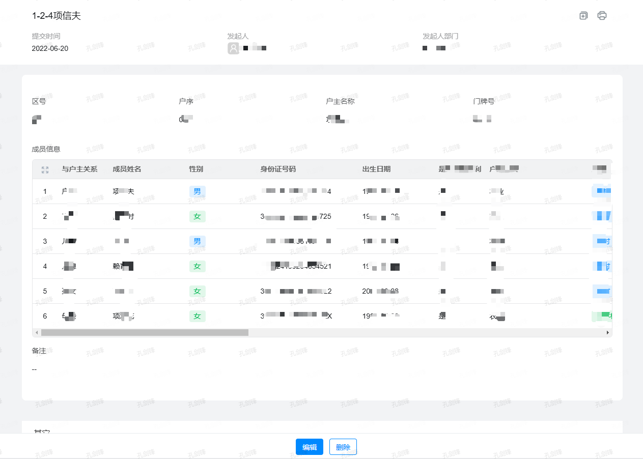Click the table horizontal scrollbar thumb
Image resolution: width=643 pixels, height=459 pixels.
[145, 332]
